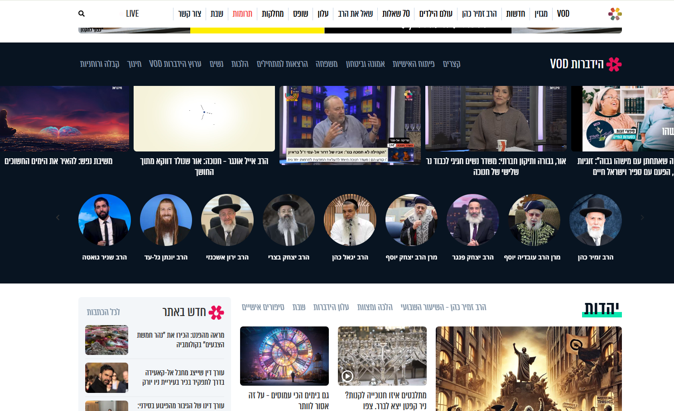674x411 pixels.
Task: Open the הידברות VOD section heading
Action: [577, 64]
